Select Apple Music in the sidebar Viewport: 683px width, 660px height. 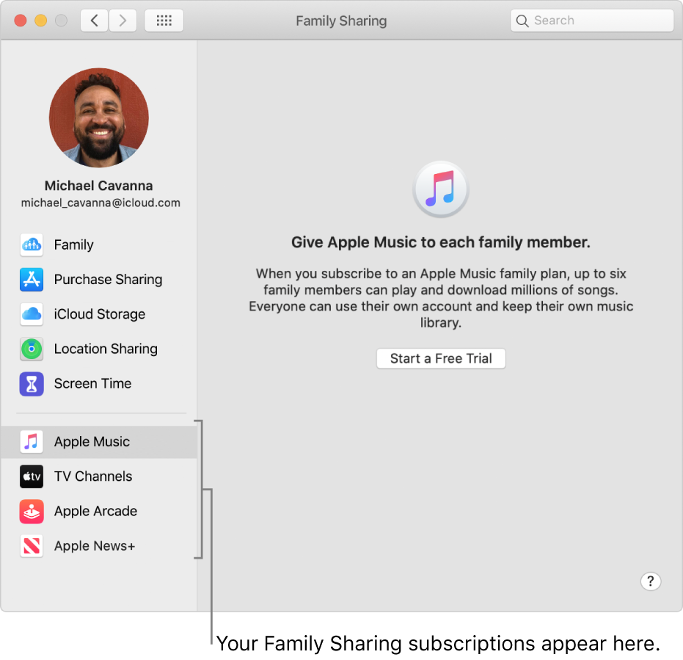(x=92, y=441)
